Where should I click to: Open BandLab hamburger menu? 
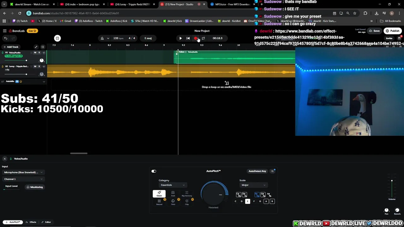(5, 31)
